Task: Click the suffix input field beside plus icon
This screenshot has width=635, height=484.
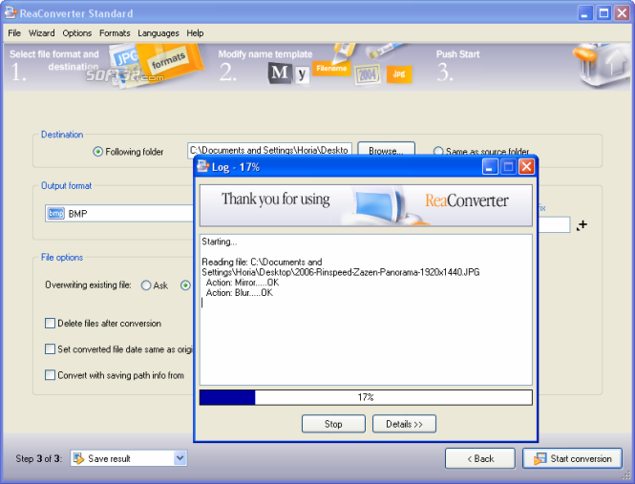Action: click(554, 224)
